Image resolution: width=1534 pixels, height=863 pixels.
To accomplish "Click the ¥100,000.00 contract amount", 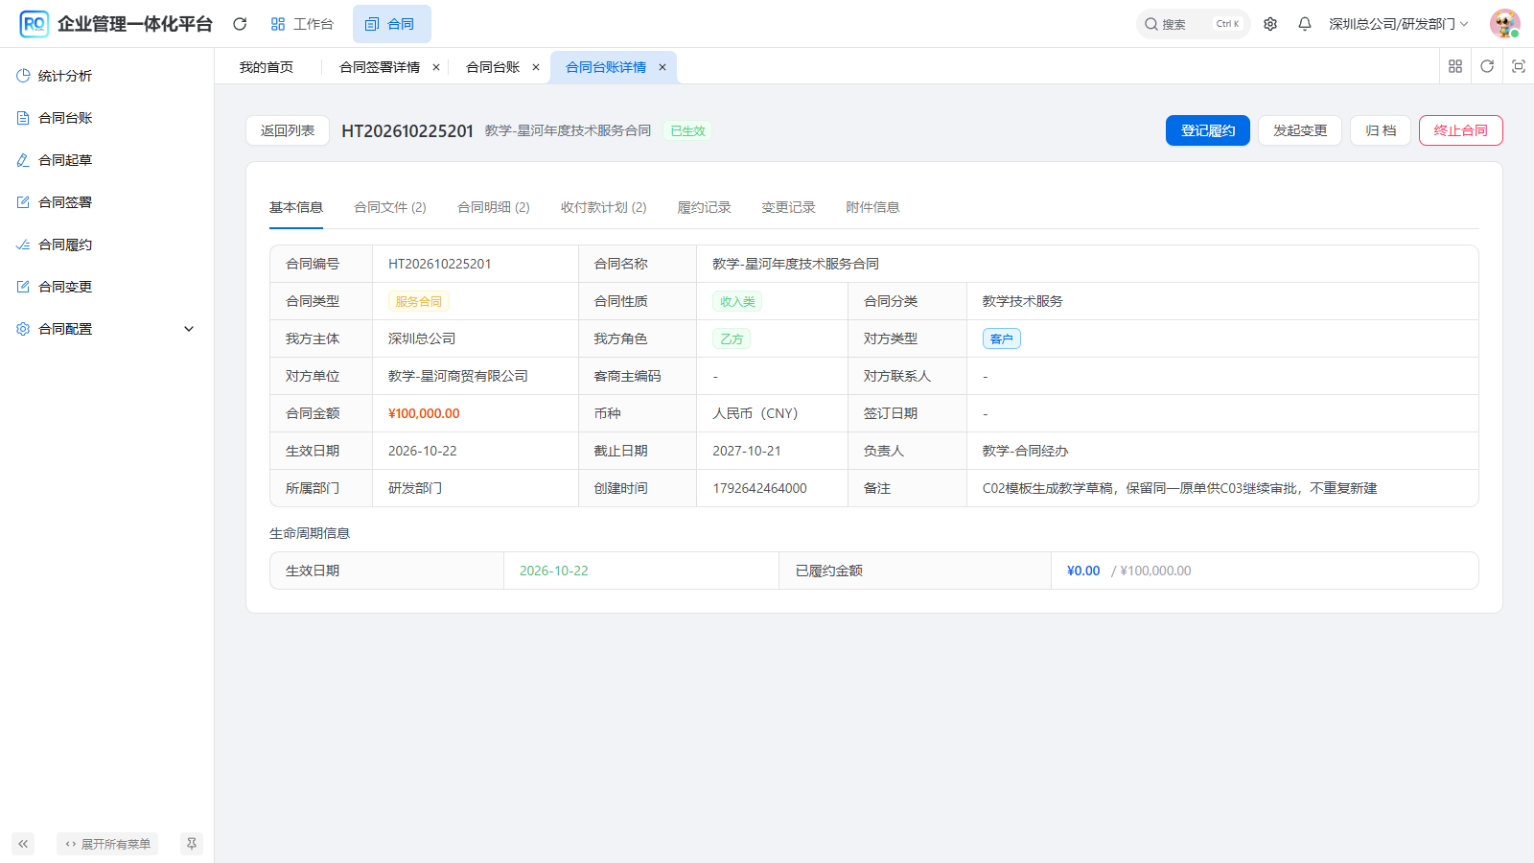I will tap(424, 413).
